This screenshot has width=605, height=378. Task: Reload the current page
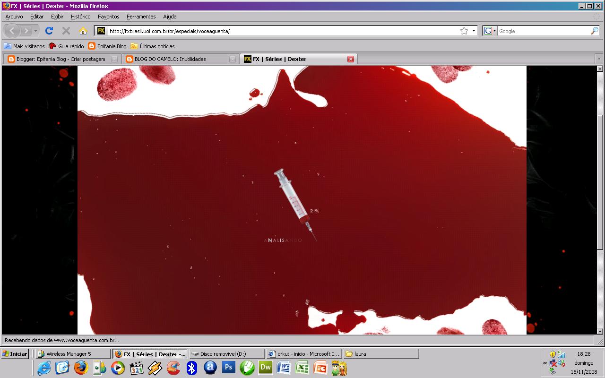tap(49, 31)
